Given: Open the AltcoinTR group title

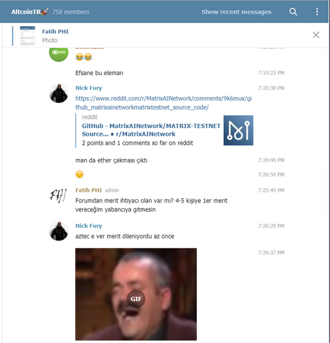Looking at the screenshot, I should coord(30,12).
